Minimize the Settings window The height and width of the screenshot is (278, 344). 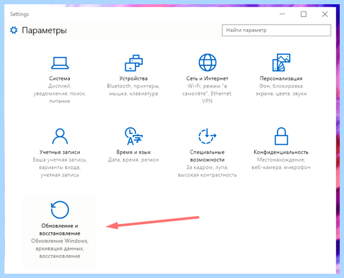point(282,14)
